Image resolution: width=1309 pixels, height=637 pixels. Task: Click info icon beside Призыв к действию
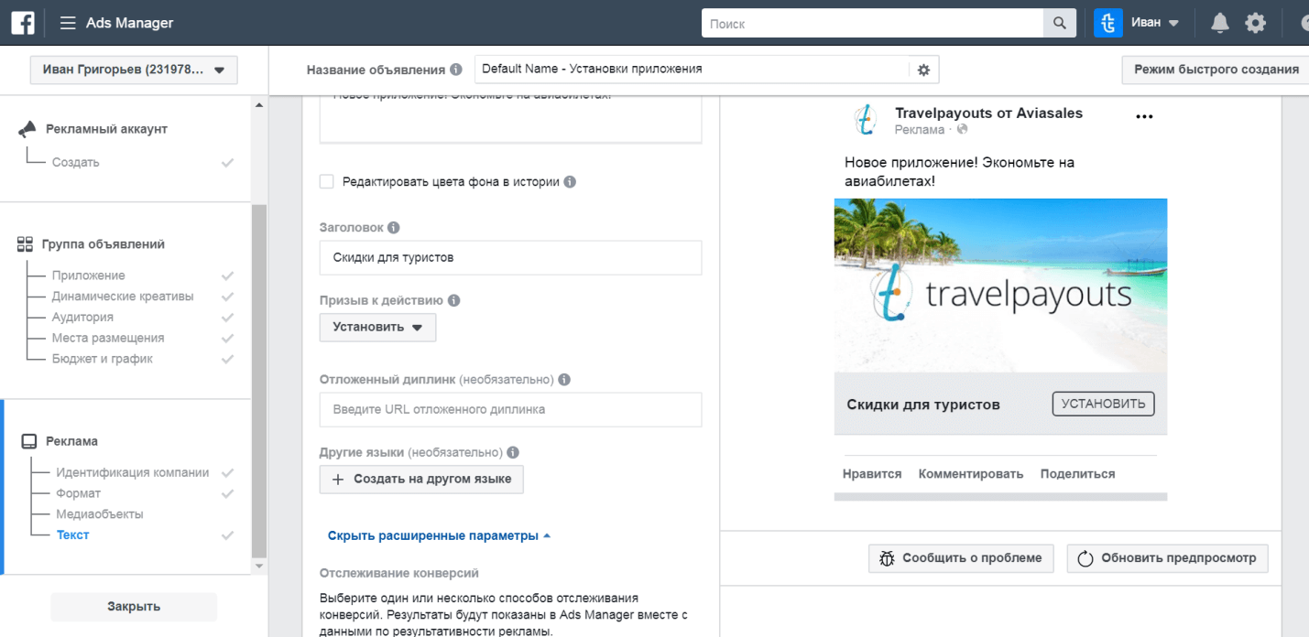tap(454, 300)
